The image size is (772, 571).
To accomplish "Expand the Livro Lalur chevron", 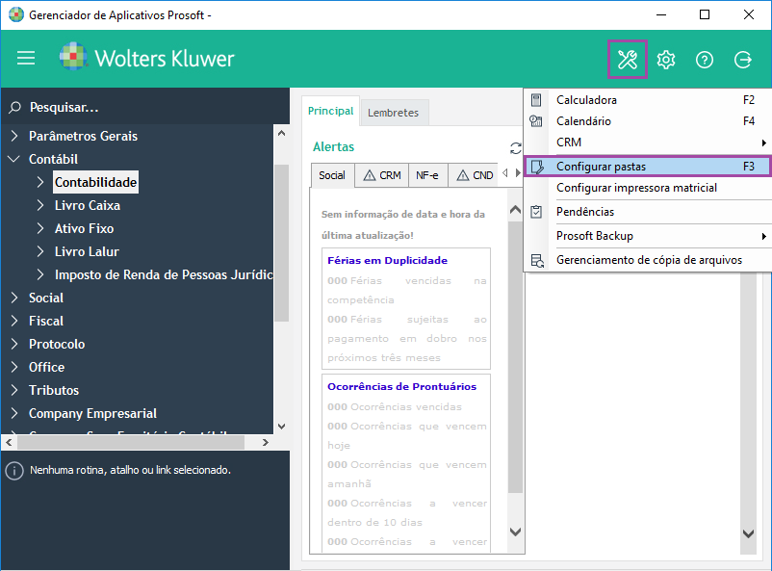I will pos(40,251).
